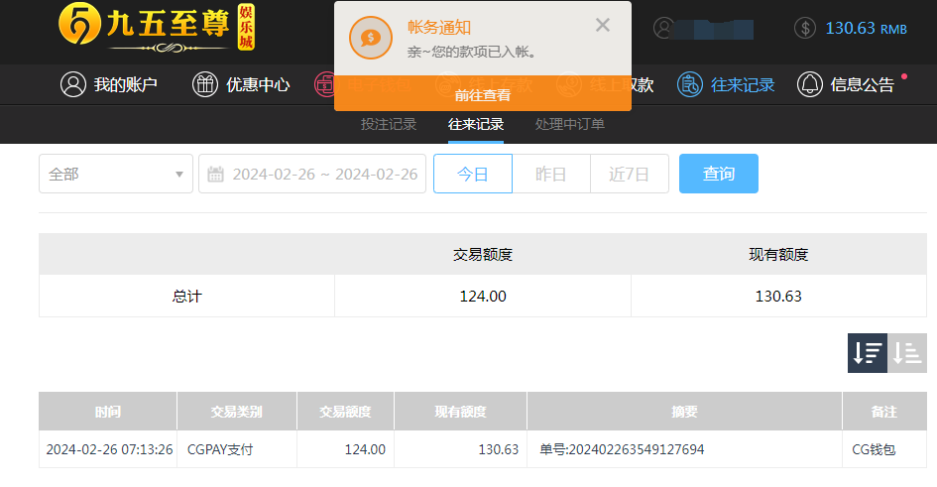This screenshot has width=937, height=487.
Task: Open 往来记录 in the main navigation
Action: click(743, 85)
